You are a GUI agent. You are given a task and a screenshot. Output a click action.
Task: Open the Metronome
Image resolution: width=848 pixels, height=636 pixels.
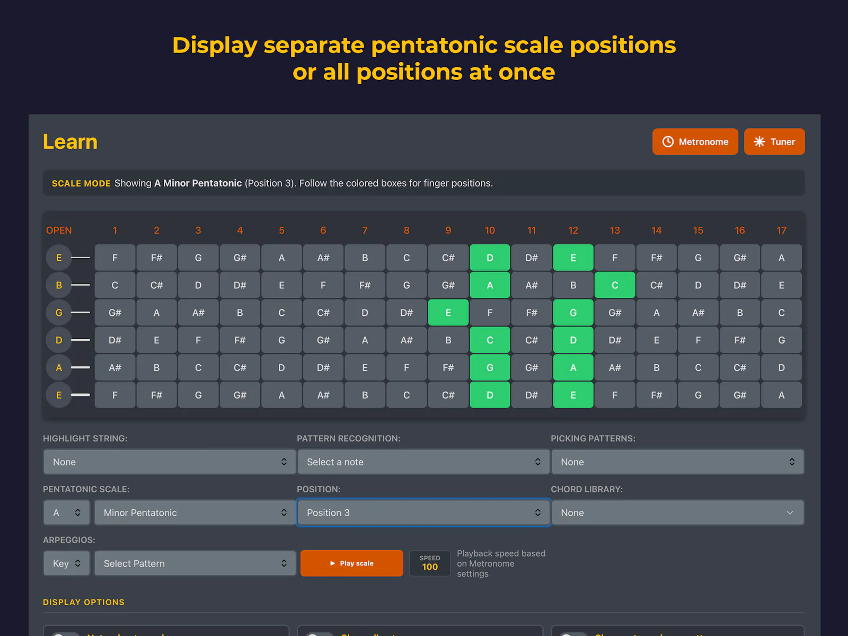click(695, 142)
